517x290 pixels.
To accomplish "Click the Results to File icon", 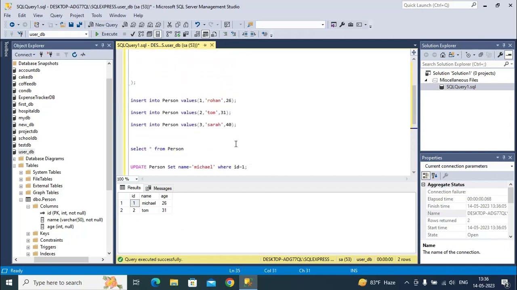I will click(214, 34).
